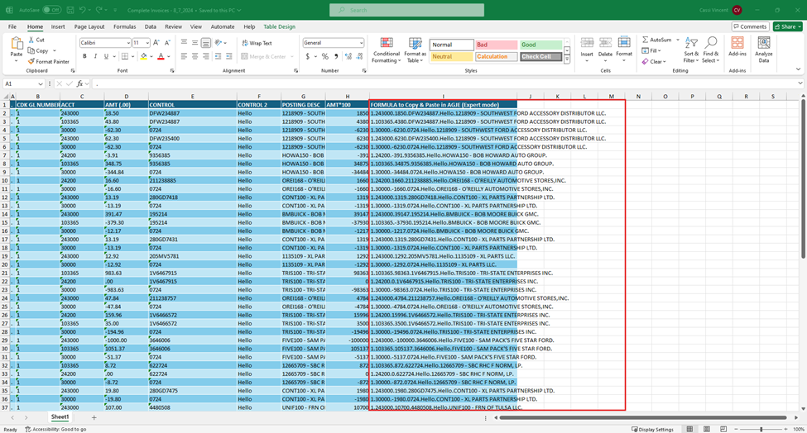Open Find & Select magnifier
The width and height of the screenshot is (807, 433).
coord(710,50)
